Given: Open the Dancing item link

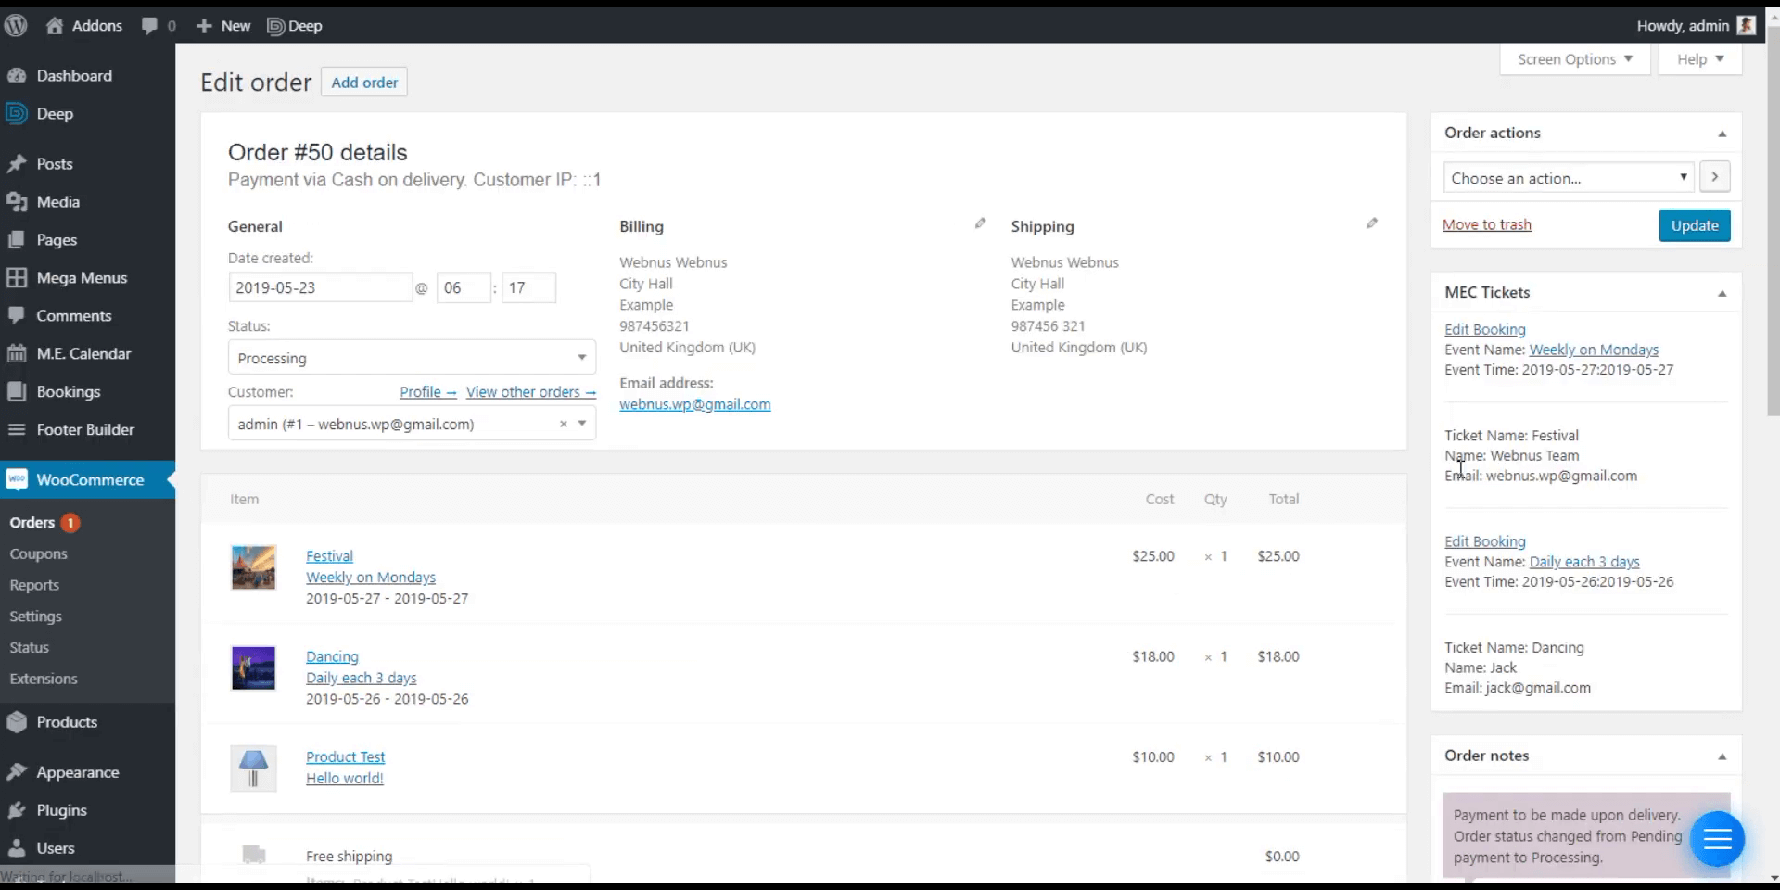Looking at the screenshot, I should click(332, 656).
